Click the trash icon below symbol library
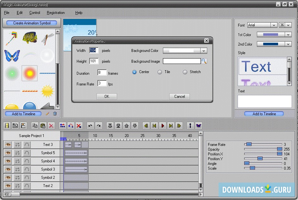Image resolution: width=298 pixels, height=200 pixels. tap(55, 114)
